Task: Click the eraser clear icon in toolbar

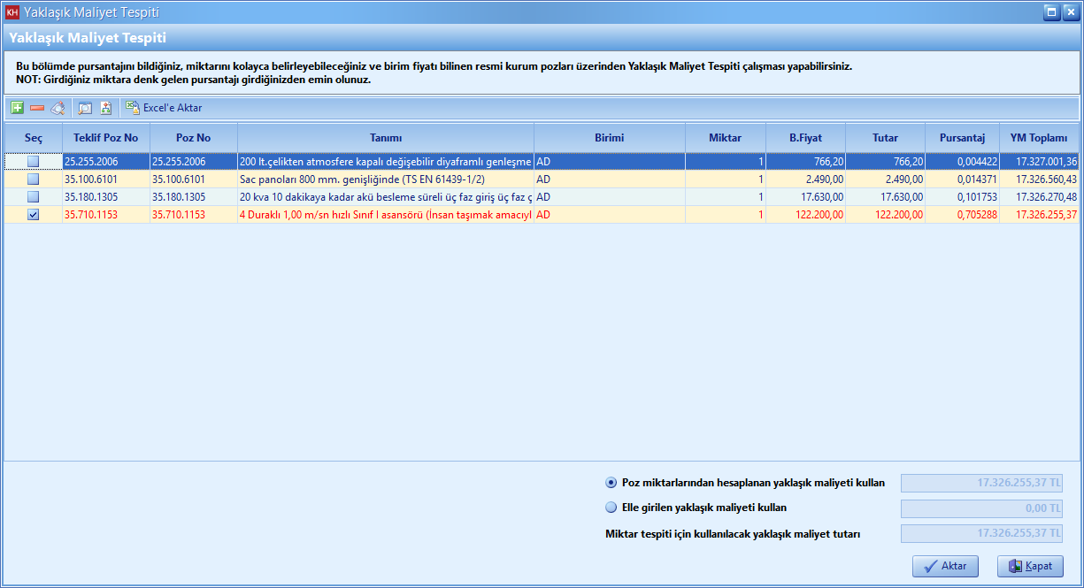Action: click(58, 108)
